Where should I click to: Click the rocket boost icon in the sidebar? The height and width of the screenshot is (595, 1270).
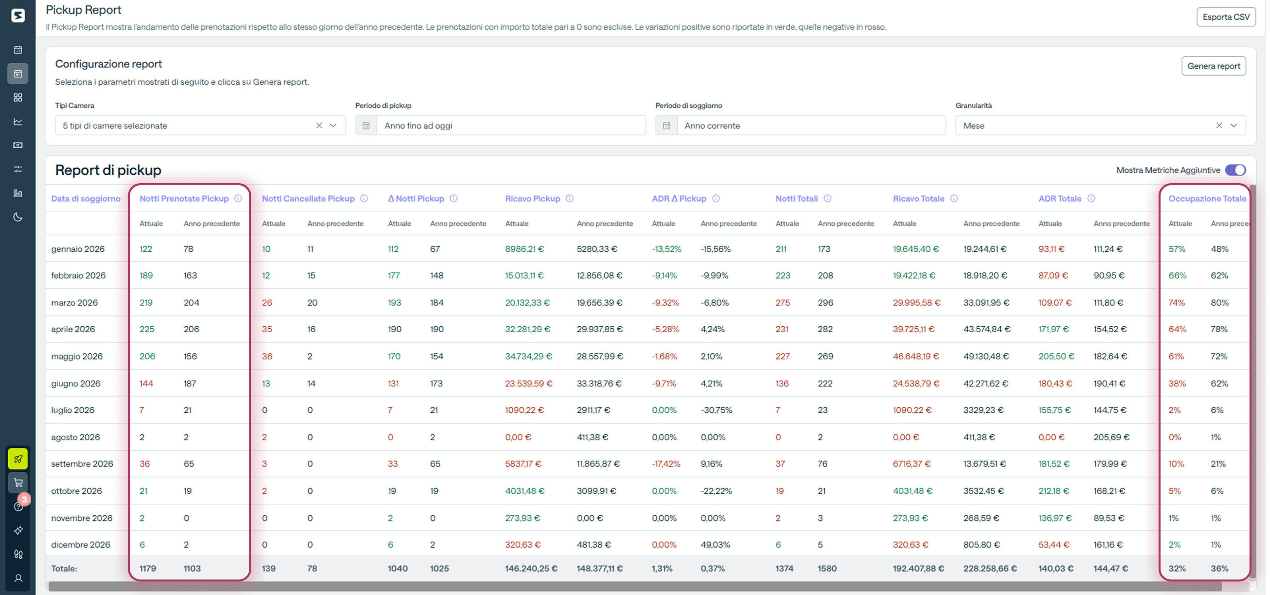(18, 459)
